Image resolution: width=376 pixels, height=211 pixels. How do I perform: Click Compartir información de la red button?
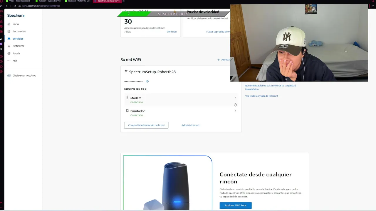pyautogui.click(x=146, y=125)
